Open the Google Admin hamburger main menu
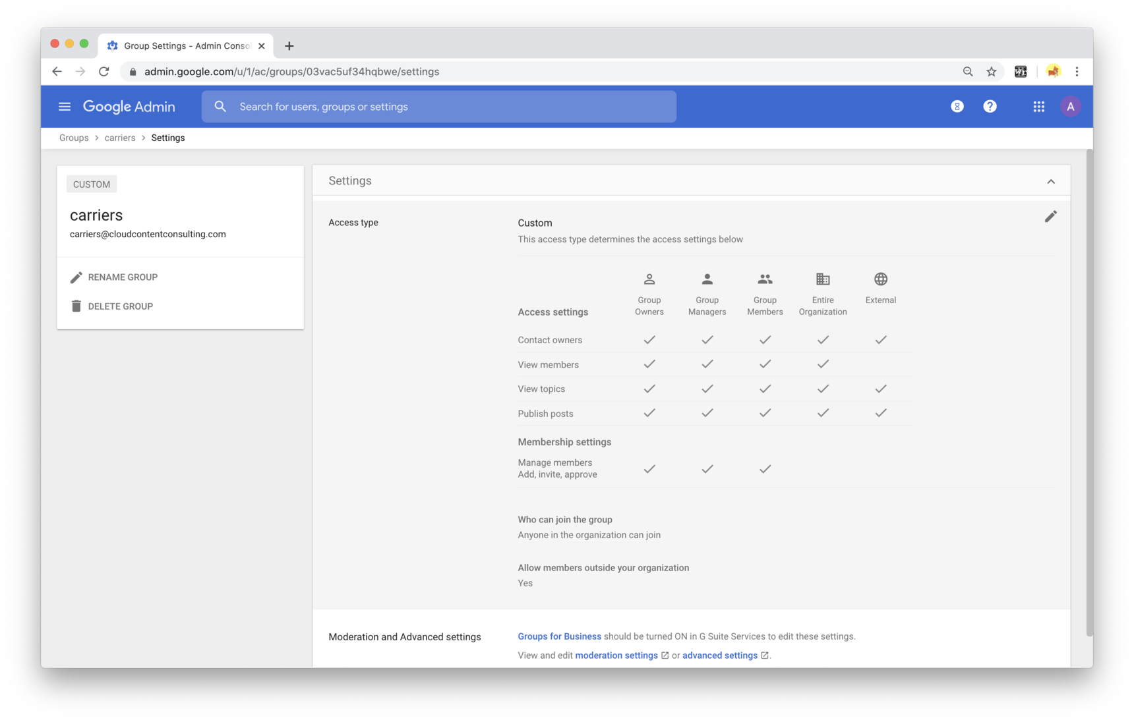Image resolution: width=1134 pixels, height=722 pixels. [x=64, y=107]
